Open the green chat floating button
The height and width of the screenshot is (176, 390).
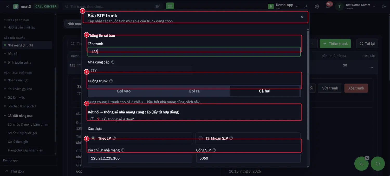coord(378,164)
